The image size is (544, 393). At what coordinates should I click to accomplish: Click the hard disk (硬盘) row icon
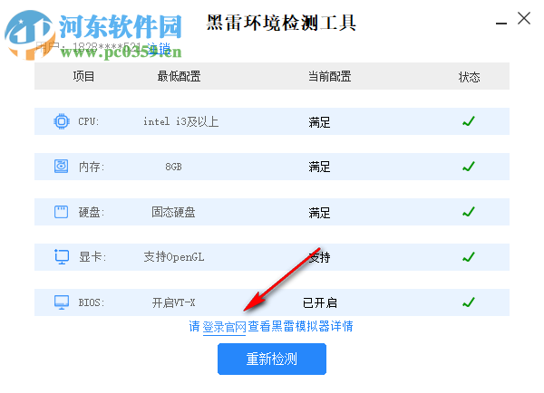[61, 212]
